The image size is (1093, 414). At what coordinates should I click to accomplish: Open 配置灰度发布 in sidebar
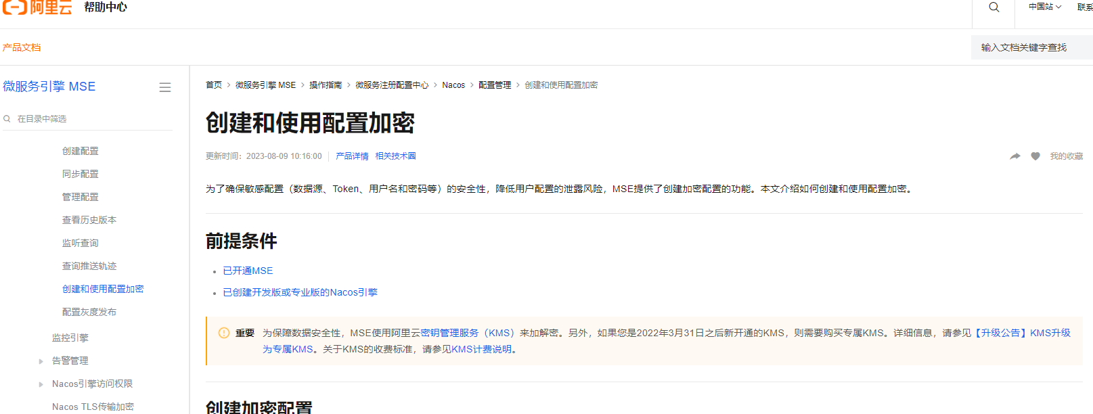[x=89, y=312]
